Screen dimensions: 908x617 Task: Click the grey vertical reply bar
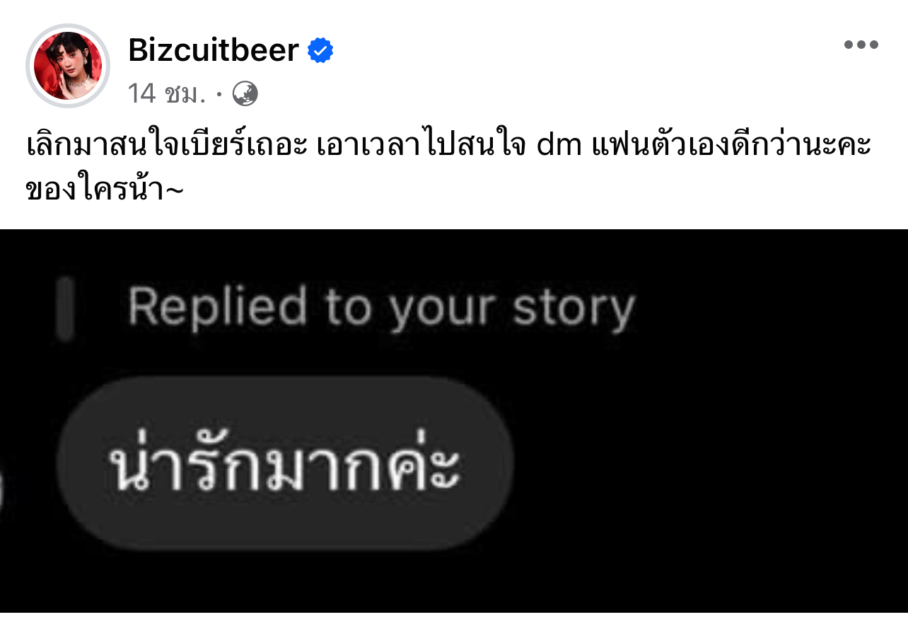(x=65, y=308)
